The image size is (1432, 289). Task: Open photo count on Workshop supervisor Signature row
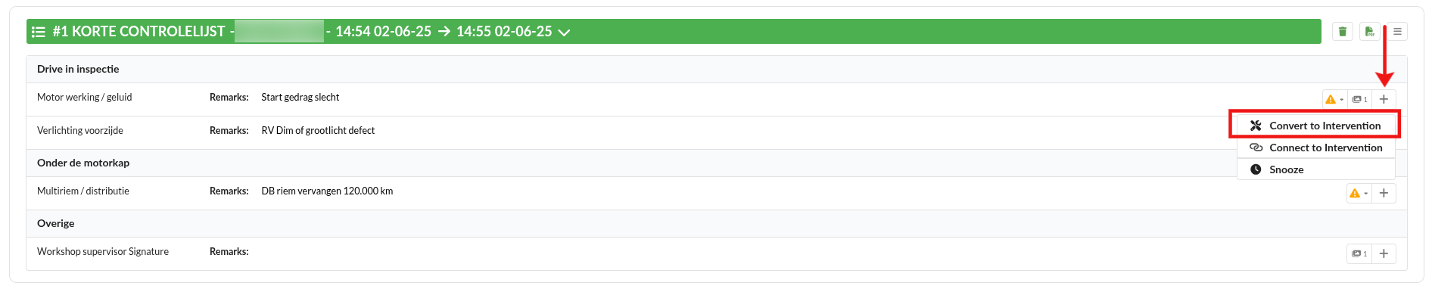click(x=1359, y=253)
